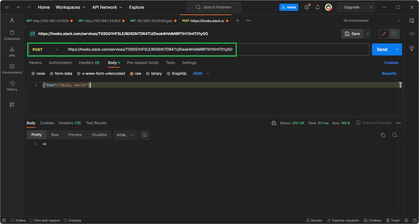Expand the JSON format dropdown
This screenshot has width=419, height=224.
[x=201, y=74]
